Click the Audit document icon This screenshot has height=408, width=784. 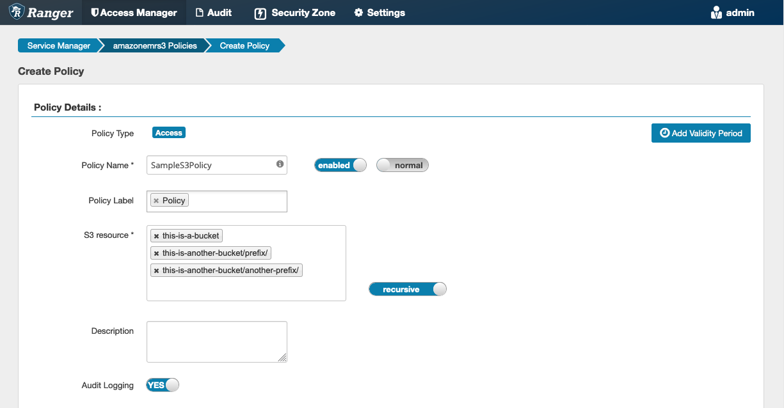[x=200, y=12]
